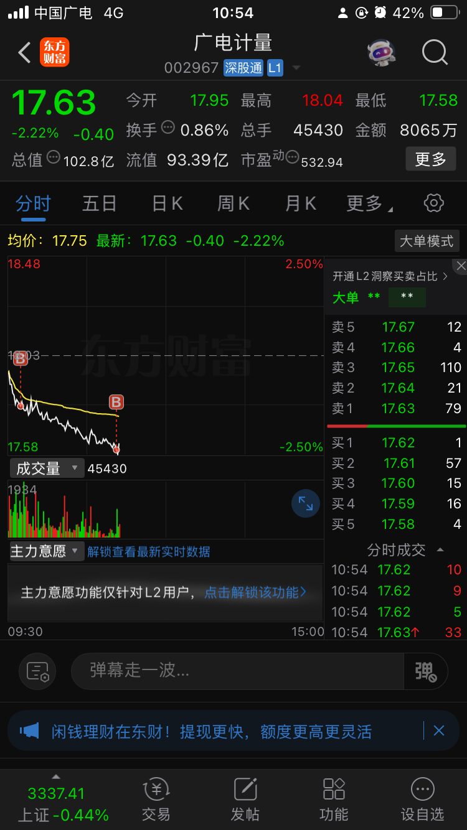Tap the large 17.63 current price
This screenshot has width=467, height=830.
[54, 103]
